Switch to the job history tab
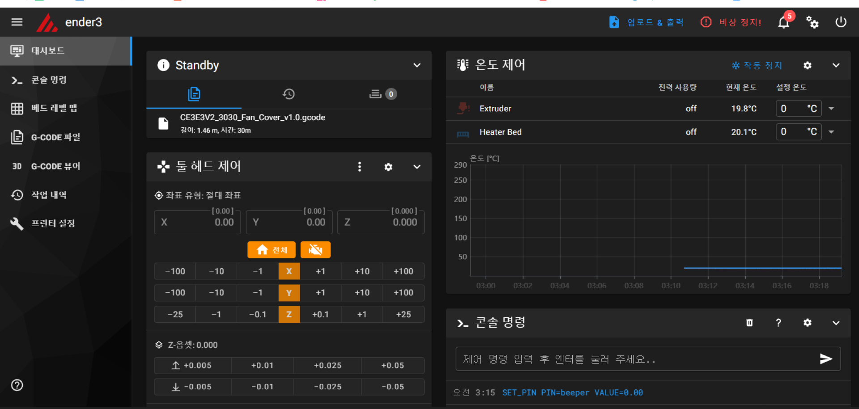The height and width of the screenshot is (409, 859). click(289, 94)
